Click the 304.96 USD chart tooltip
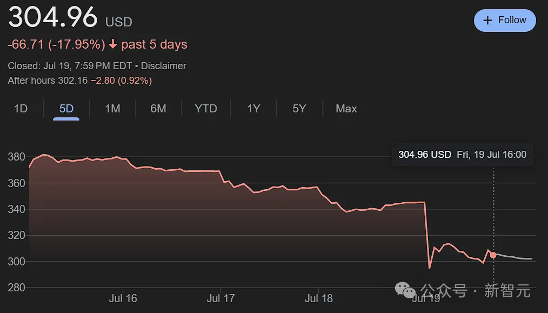548x313 pixels. 462,155
